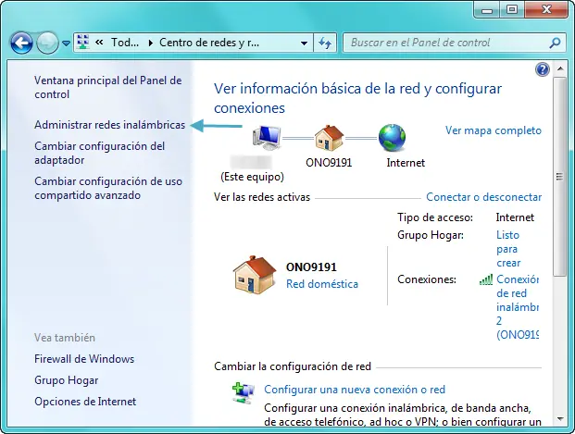Image resolution: width=575 pixels, height=434 pixels.
Task: Select the 'Tod...' breadcrumb segment
Action: (x=125, y=43)
